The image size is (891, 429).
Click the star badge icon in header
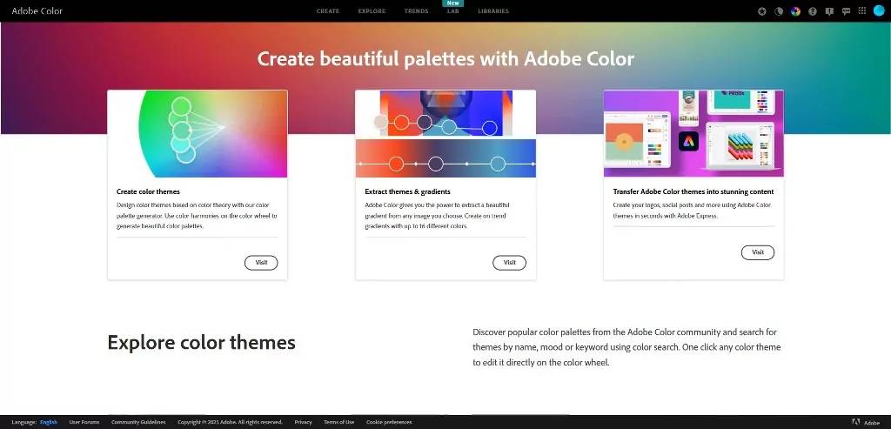tap(762, 11)
